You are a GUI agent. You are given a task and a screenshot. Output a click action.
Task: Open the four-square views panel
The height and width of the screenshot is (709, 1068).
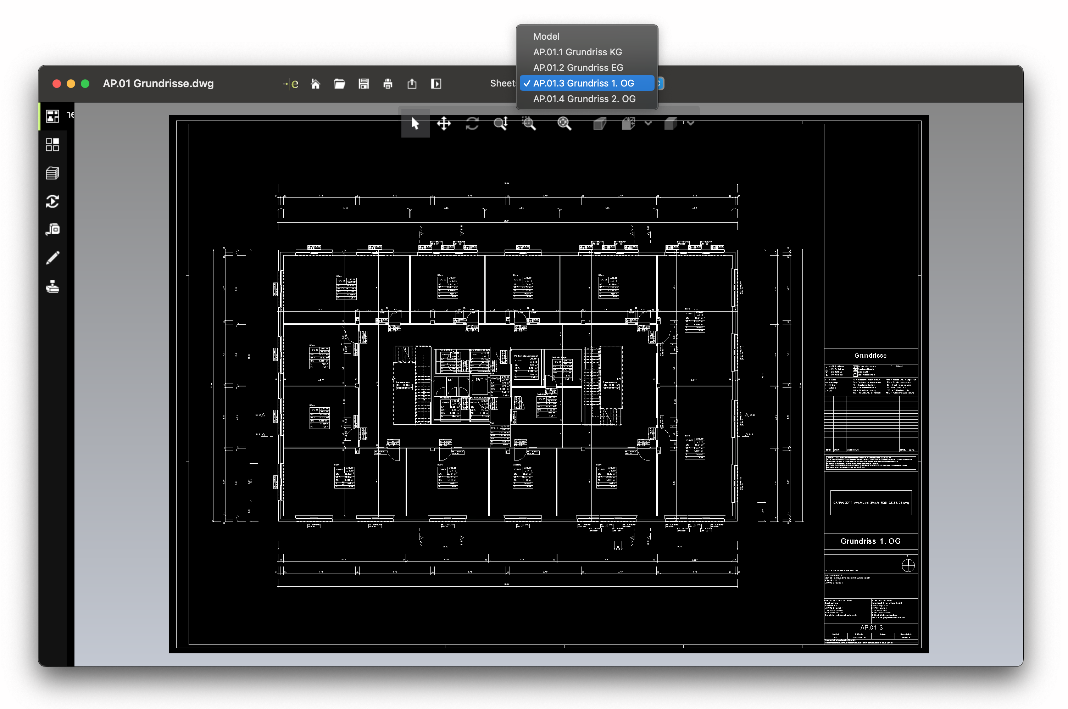tap(52, 145)
